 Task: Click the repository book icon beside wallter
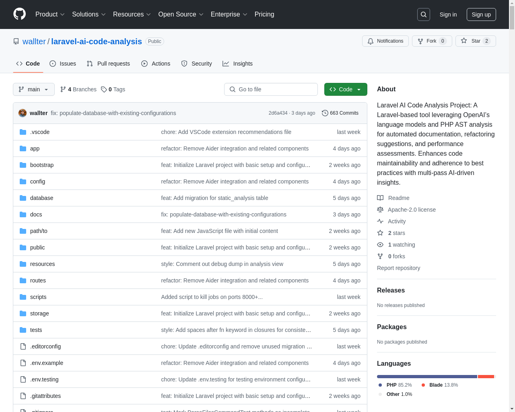[16, 41]
